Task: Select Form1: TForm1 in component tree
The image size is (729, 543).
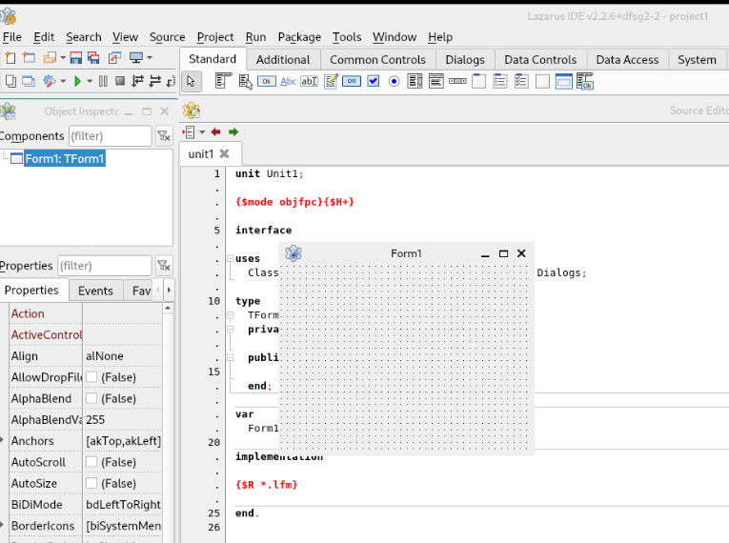Action: pyautogui.click(x=65, y=158)
